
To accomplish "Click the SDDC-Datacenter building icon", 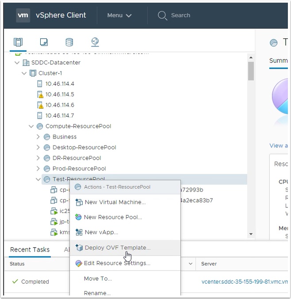I will (x=26, y=62).
